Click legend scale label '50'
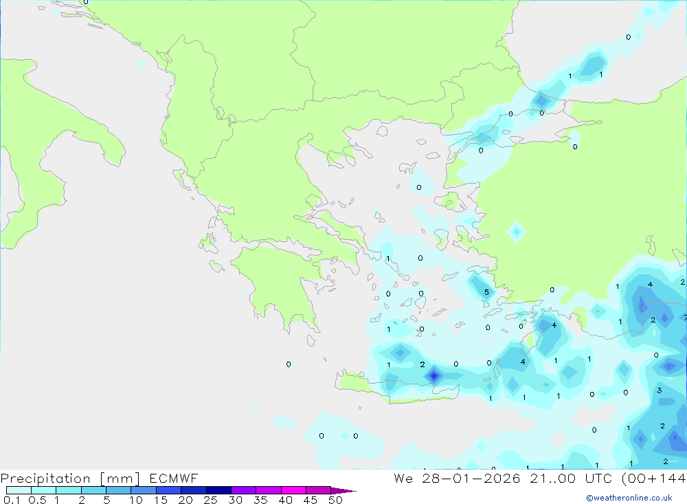Screen dimensions: 687x504 (335, 500)
